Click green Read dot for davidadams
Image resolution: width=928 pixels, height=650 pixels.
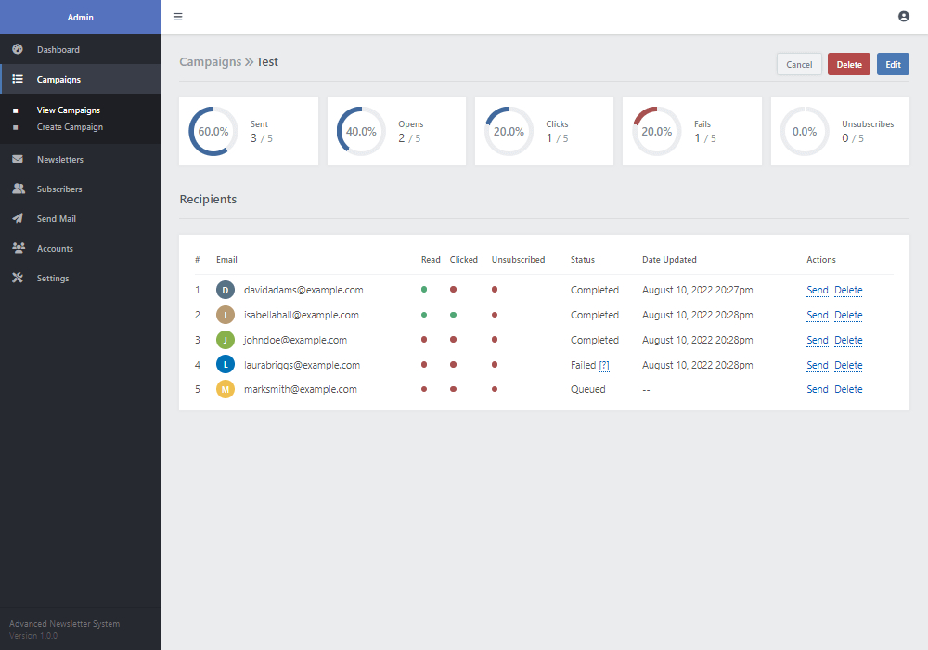coord(424,290)
